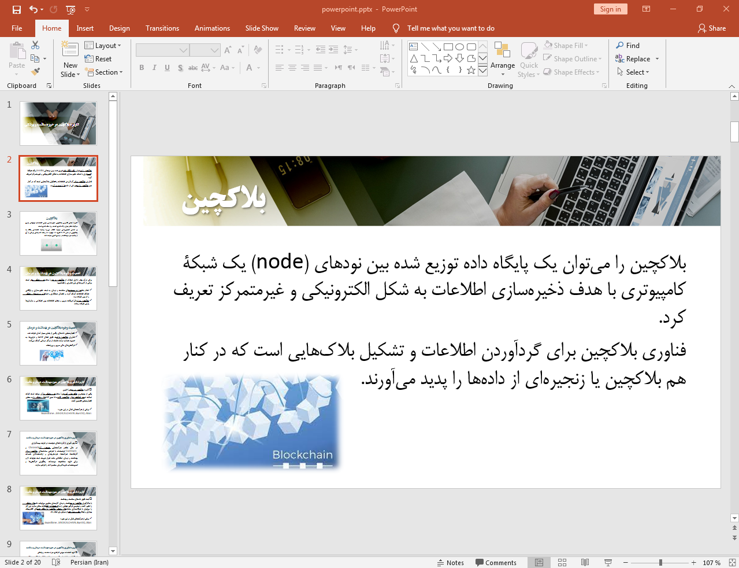Viewport: 739px width, 568px height.
Task: Click the Save icon in quick access toolbar
Action: pos(16,9)
